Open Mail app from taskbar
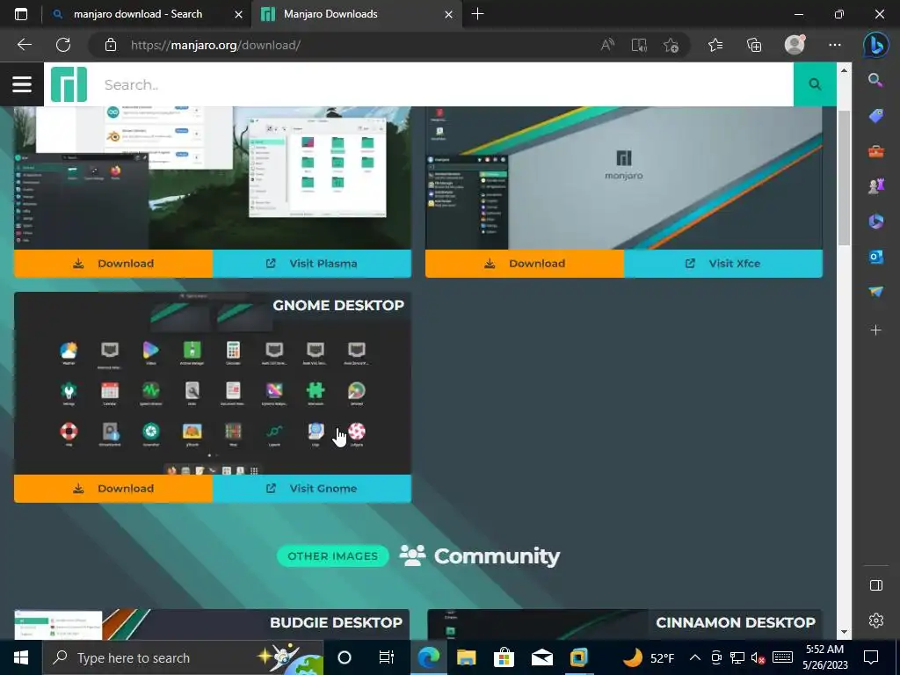This screenshot has height=675, width=900. [541, 657]
